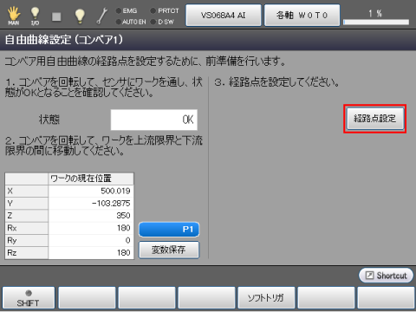This screenshot has height=312, width=416.
Task: Adjust the 1% speed bar
Action: (x=376, y=22)
